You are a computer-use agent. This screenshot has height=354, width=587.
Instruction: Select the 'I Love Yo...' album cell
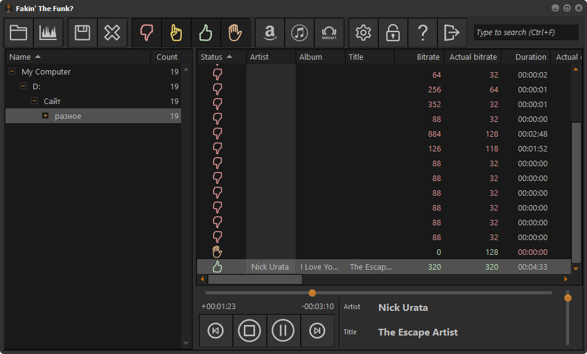320,267
